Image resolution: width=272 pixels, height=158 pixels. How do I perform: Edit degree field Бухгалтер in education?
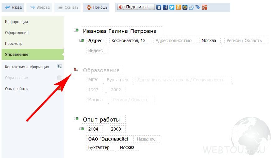pyautogui.click(x=119, y=80)
